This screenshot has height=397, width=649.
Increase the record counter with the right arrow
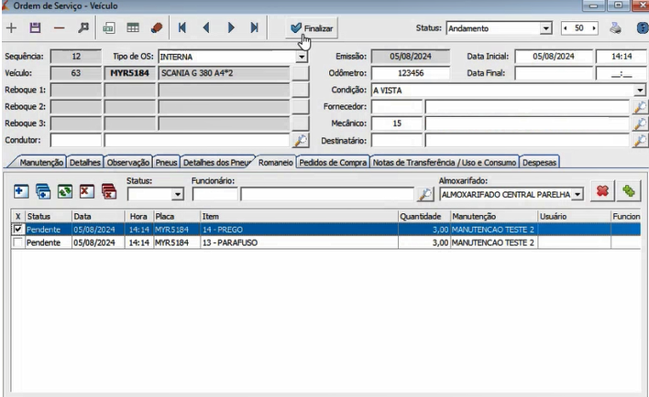[594, 28]
